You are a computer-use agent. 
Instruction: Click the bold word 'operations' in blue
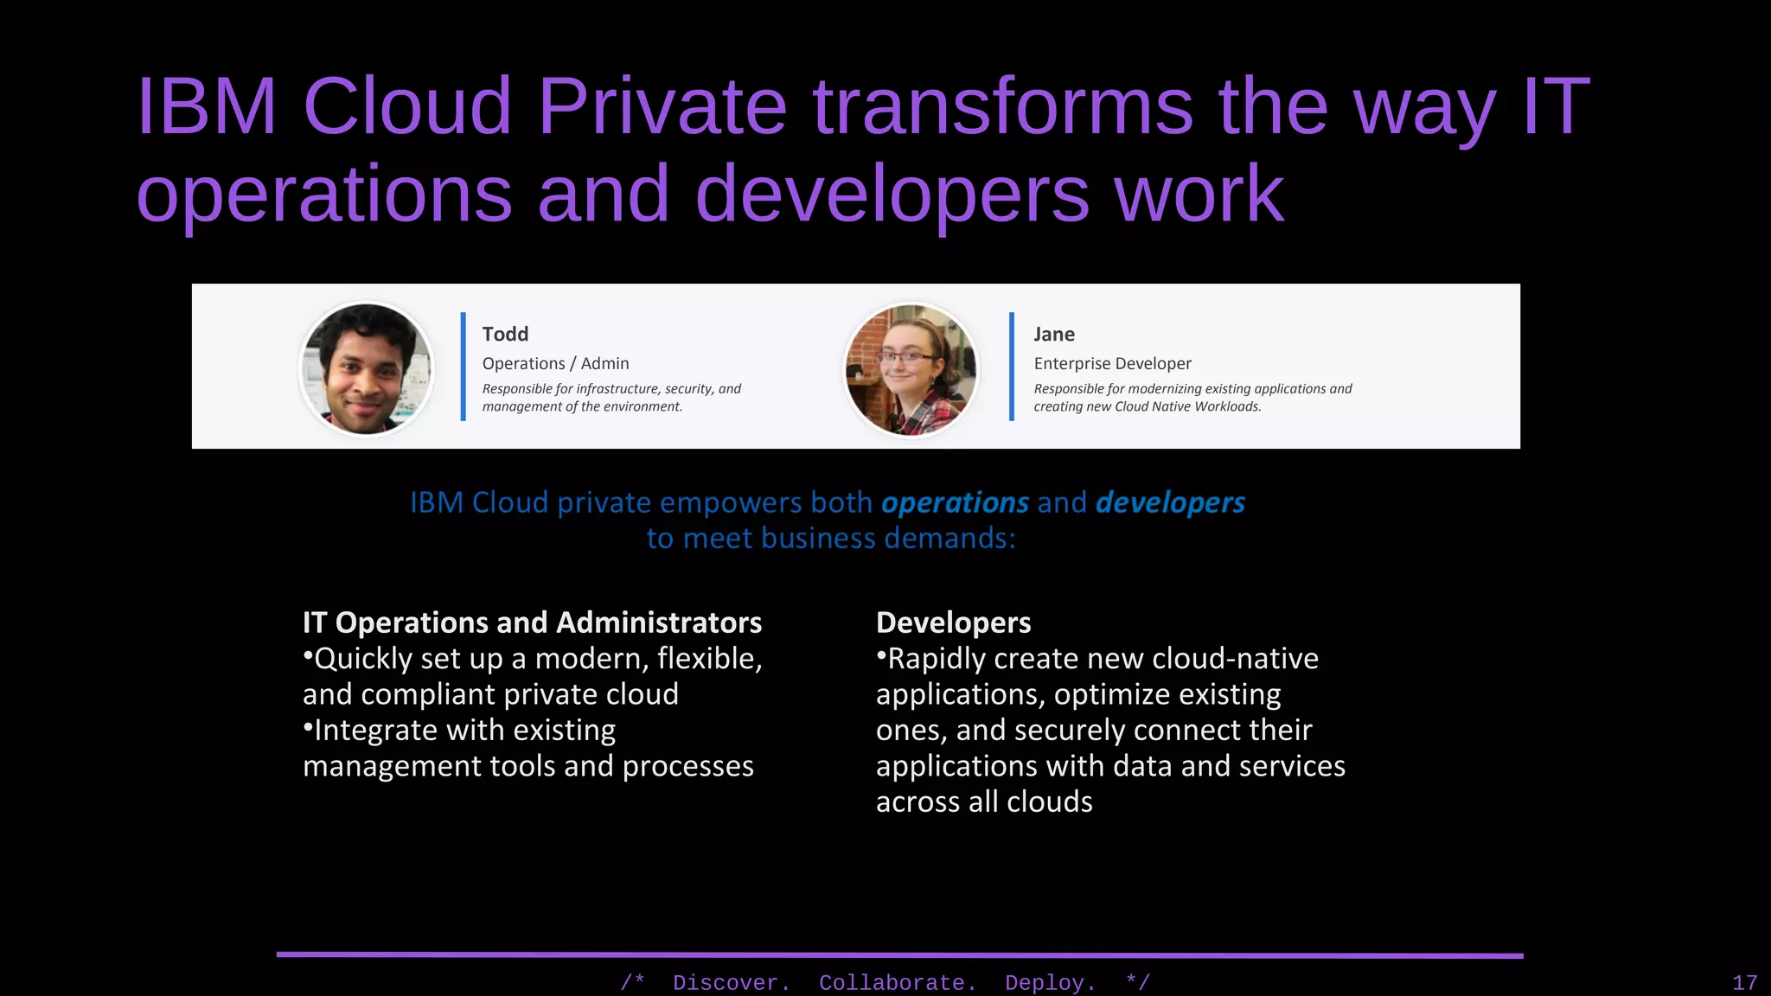955,502
